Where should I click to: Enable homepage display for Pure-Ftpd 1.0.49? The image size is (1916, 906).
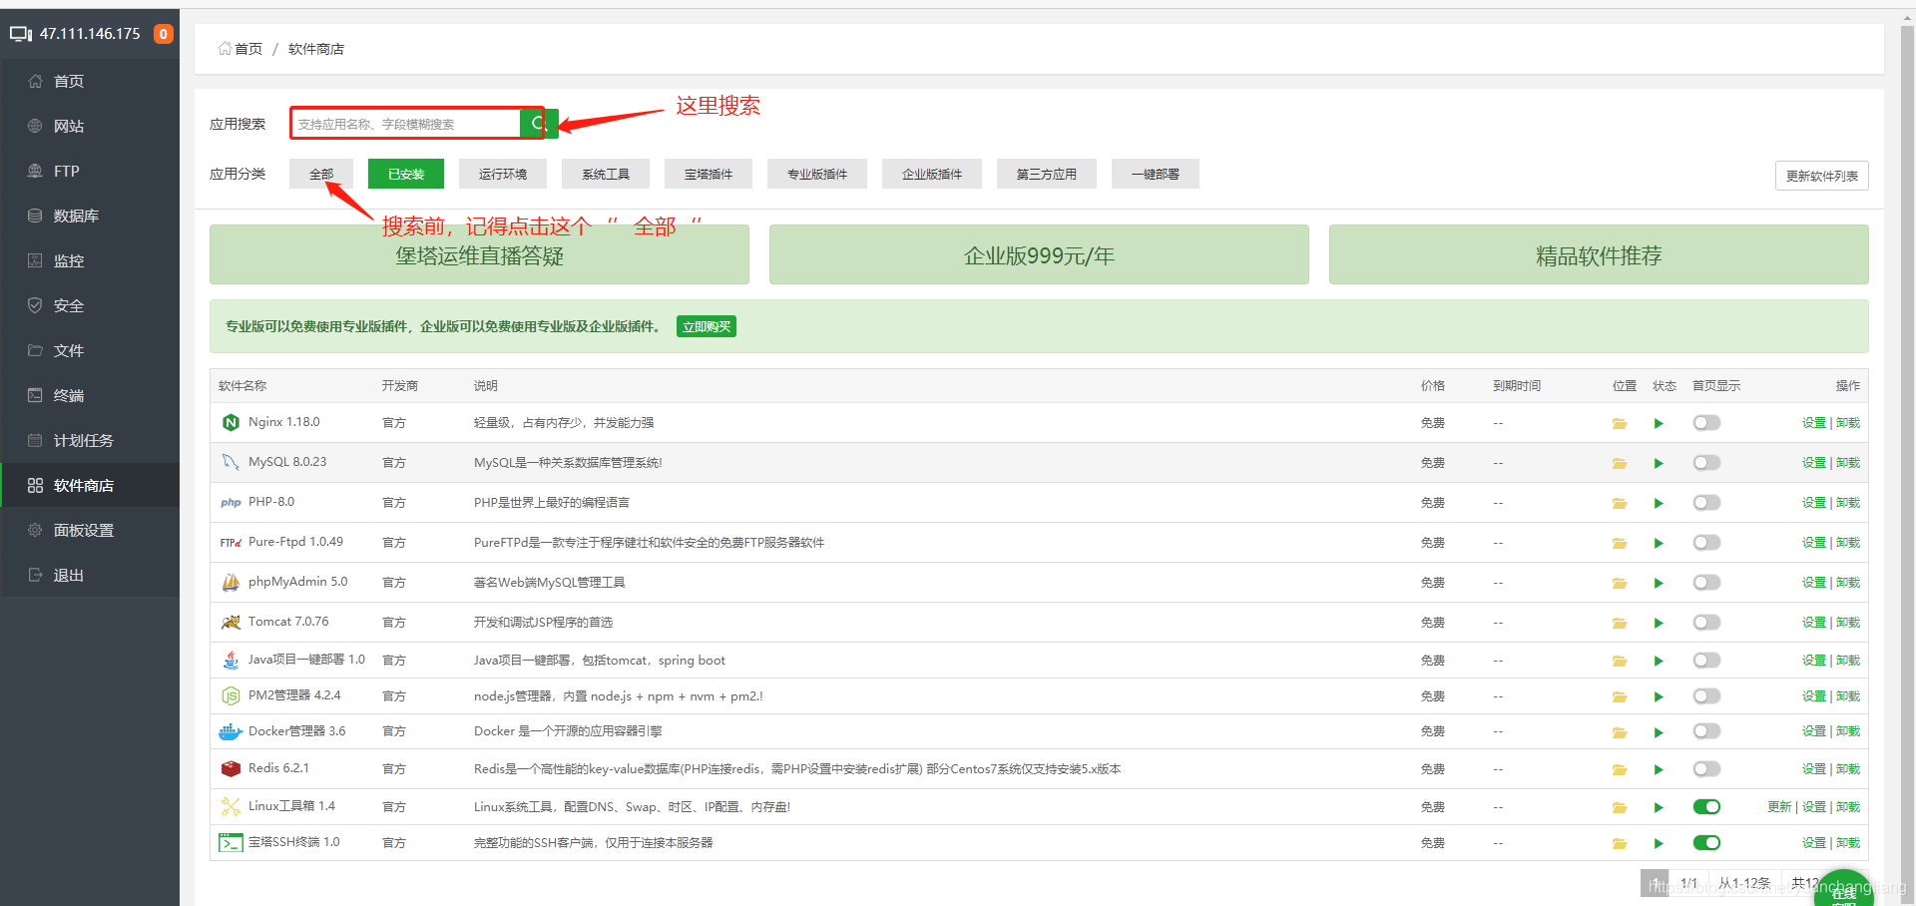(x=1706, y=543)
